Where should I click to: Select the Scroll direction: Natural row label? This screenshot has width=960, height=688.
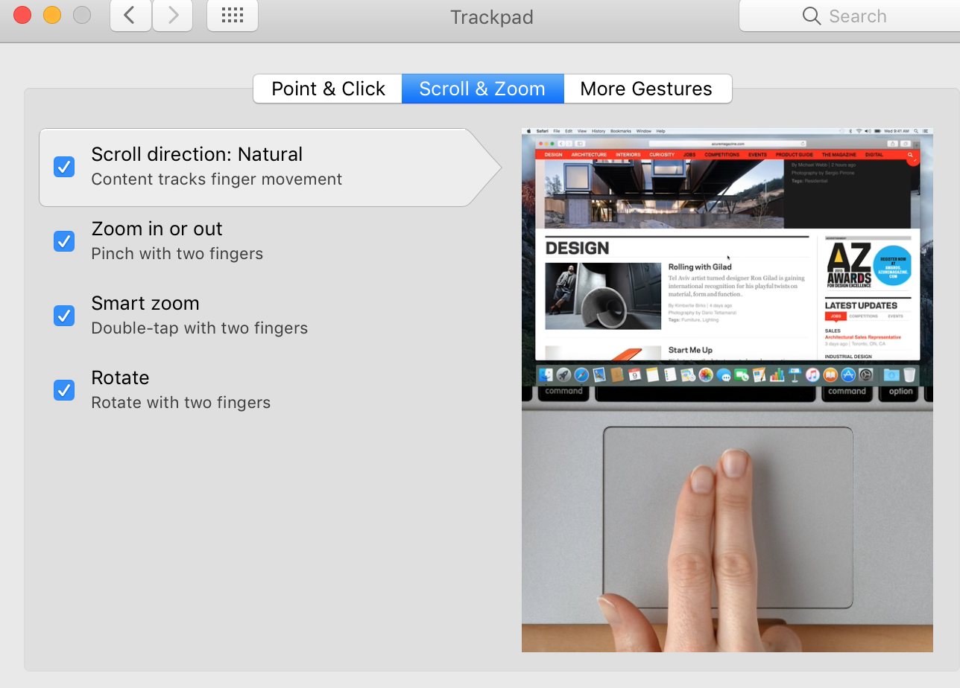[197, 154]
